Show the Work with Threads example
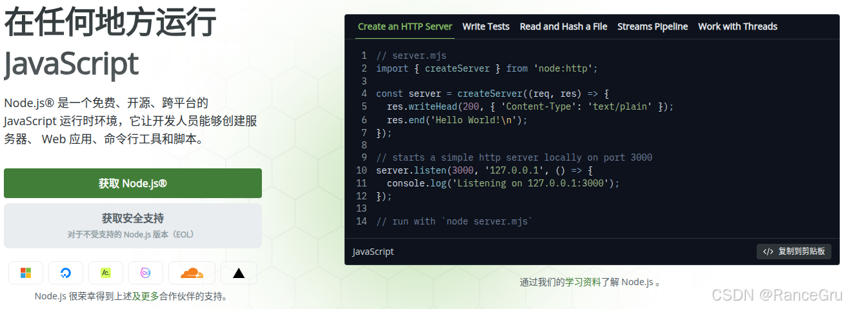 point(737,26)
